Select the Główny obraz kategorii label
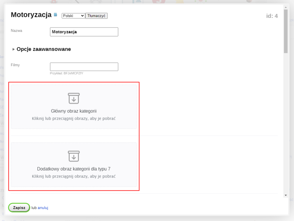Screen dimensions: 294x221 point(74,111)
